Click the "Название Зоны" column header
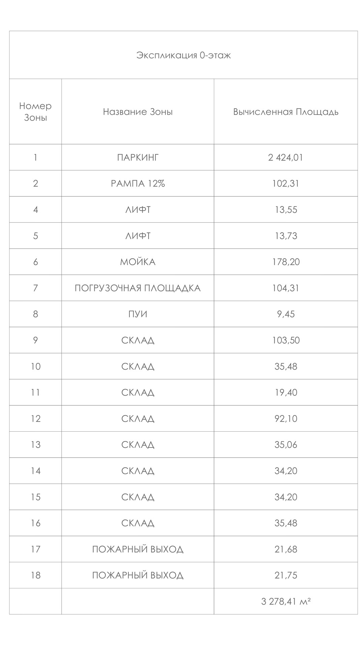This screenshot has height=647, width=364. [138, 112]
